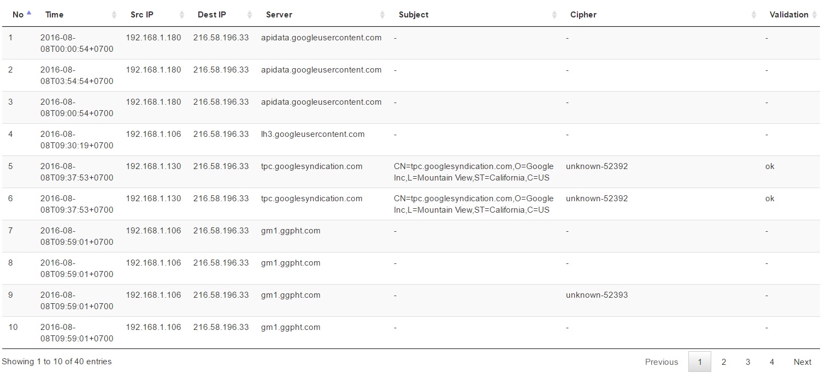Click the sort arrows icon in Dest IP header
The width and height of the screenshot is (826, 379).
point(250,15)
